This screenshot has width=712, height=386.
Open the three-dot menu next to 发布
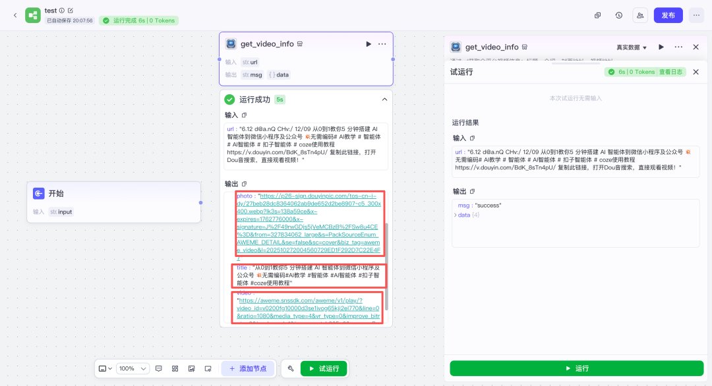coord(696,15)
